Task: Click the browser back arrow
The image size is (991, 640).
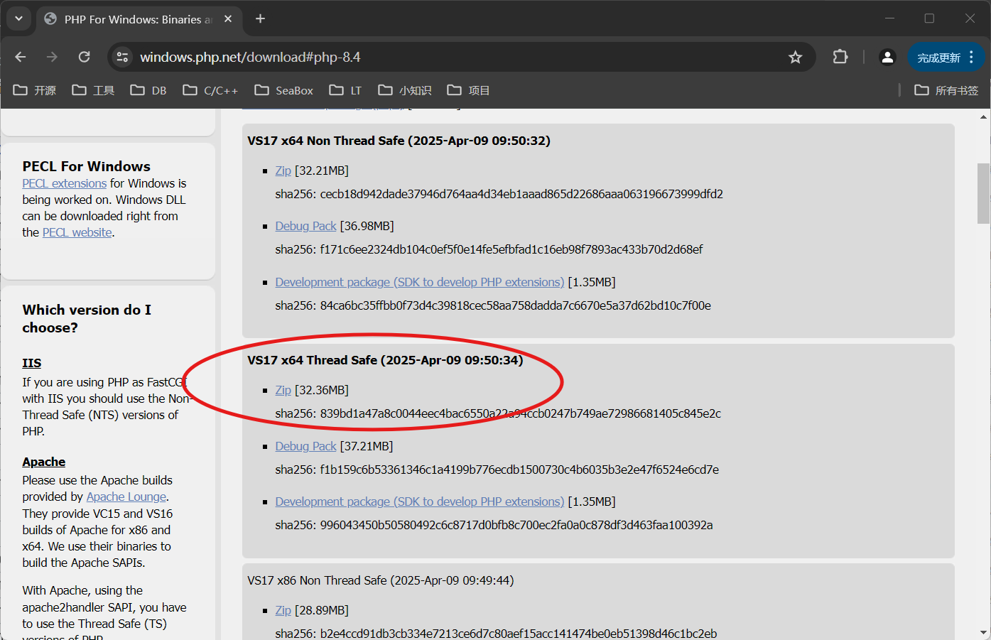Action: 21,57
